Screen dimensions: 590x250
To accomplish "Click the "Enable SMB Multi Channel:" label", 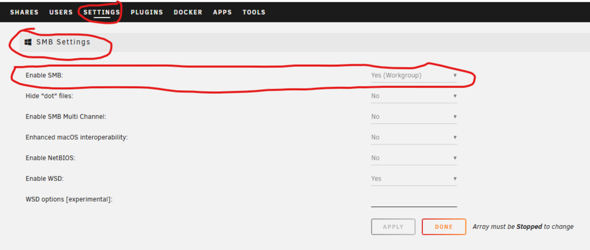I will pos(66,117).
